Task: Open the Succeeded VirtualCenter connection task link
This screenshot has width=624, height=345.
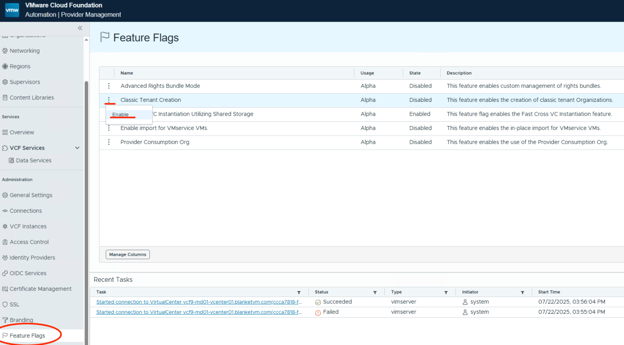Action: 199,302
